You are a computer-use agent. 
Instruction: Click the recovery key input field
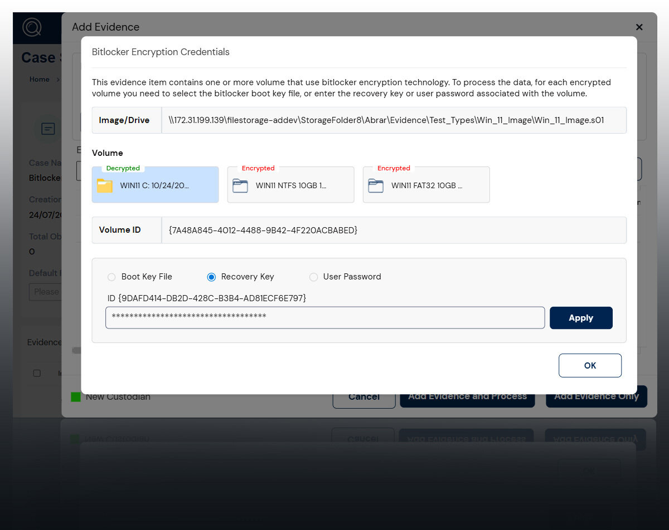point(325,318)
